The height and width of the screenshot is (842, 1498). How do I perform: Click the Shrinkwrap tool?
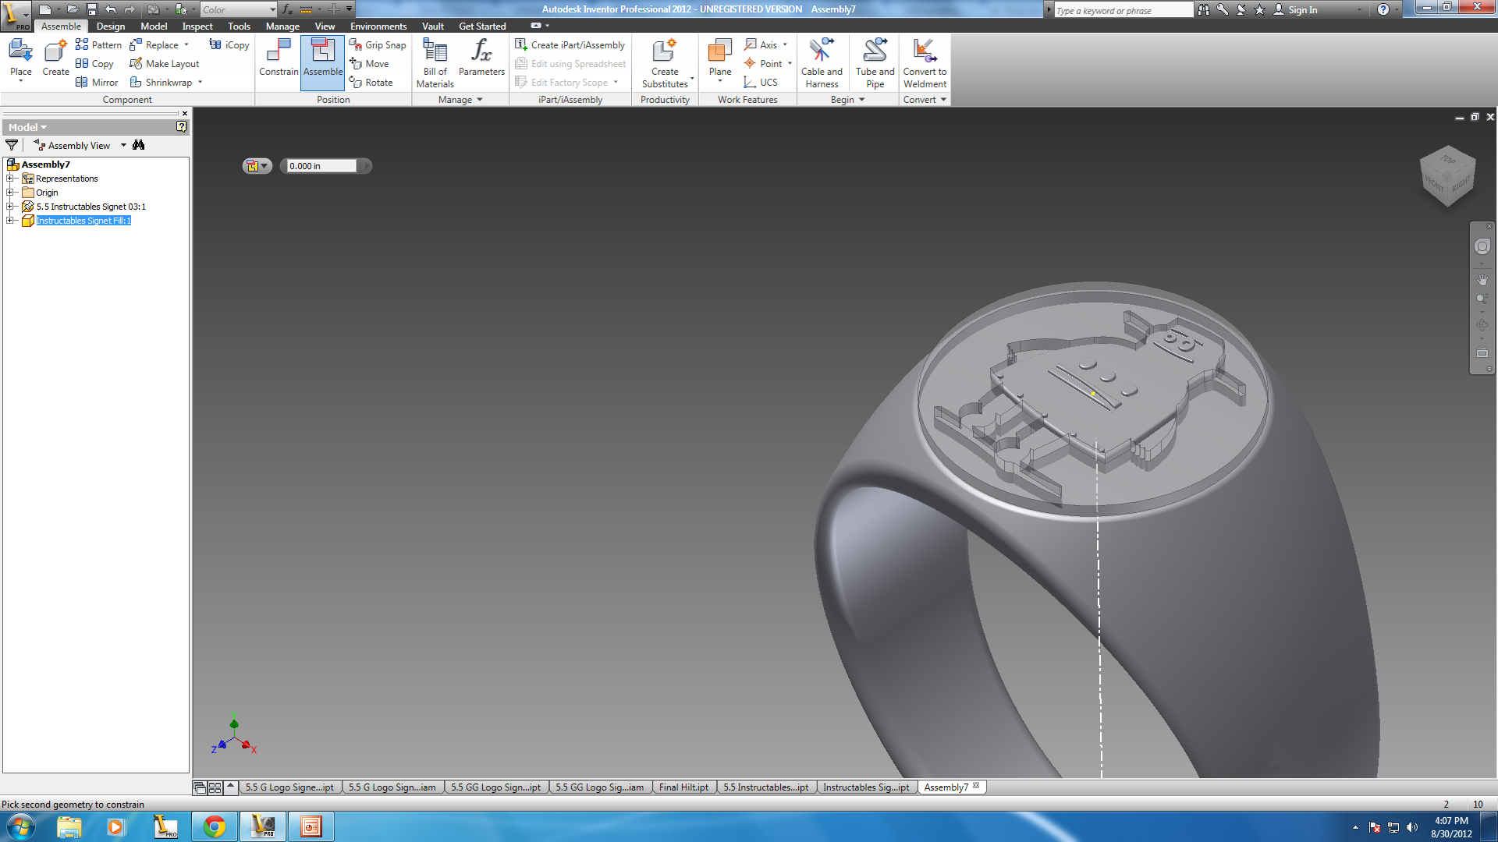coord(161,83)
